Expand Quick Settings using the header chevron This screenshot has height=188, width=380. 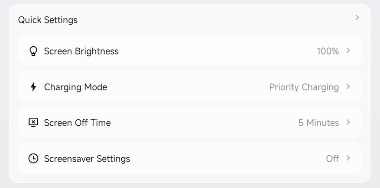click(357, 18)
